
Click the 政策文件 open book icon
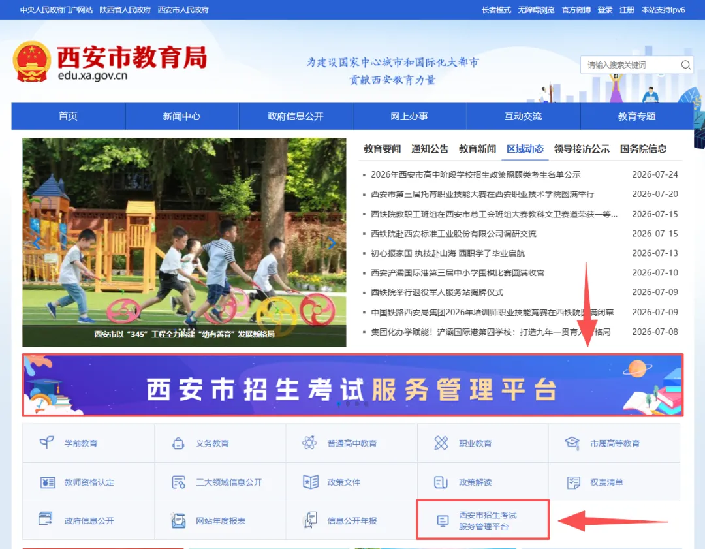click(x=310, y=482)
